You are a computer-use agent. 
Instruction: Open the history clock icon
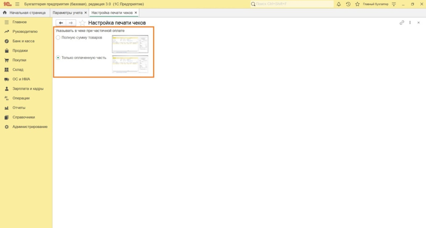pos(348,4)
